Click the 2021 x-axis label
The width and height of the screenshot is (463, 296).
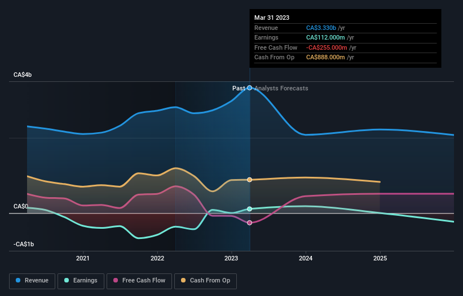(x=83, y=258)
